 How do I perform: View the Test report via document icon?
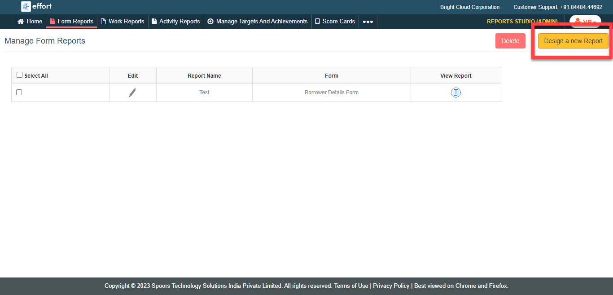click(455, 92)
